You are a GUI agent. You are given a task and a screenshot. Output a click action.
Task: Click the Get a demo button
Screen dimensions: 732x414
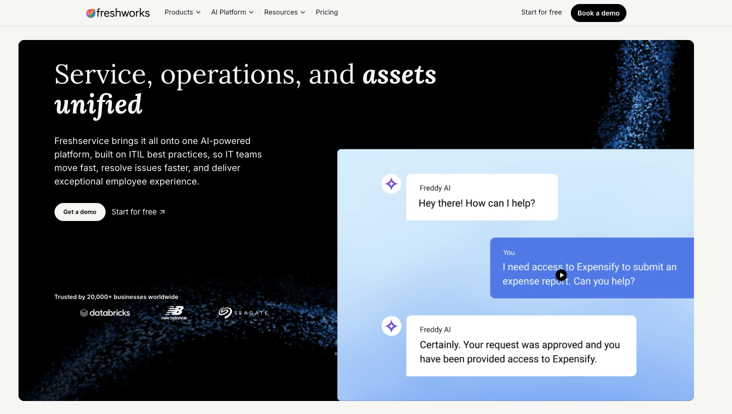(x=80, y=212)
